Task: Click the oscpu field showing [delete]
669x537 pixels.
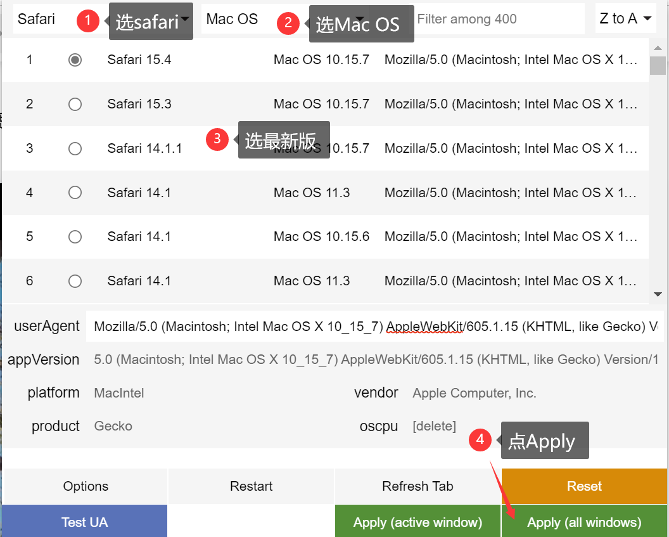Action: coord(434,426)
